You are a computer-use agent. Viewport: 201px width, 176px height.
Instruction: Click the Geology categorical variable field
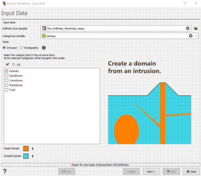[x=119, y=36]
